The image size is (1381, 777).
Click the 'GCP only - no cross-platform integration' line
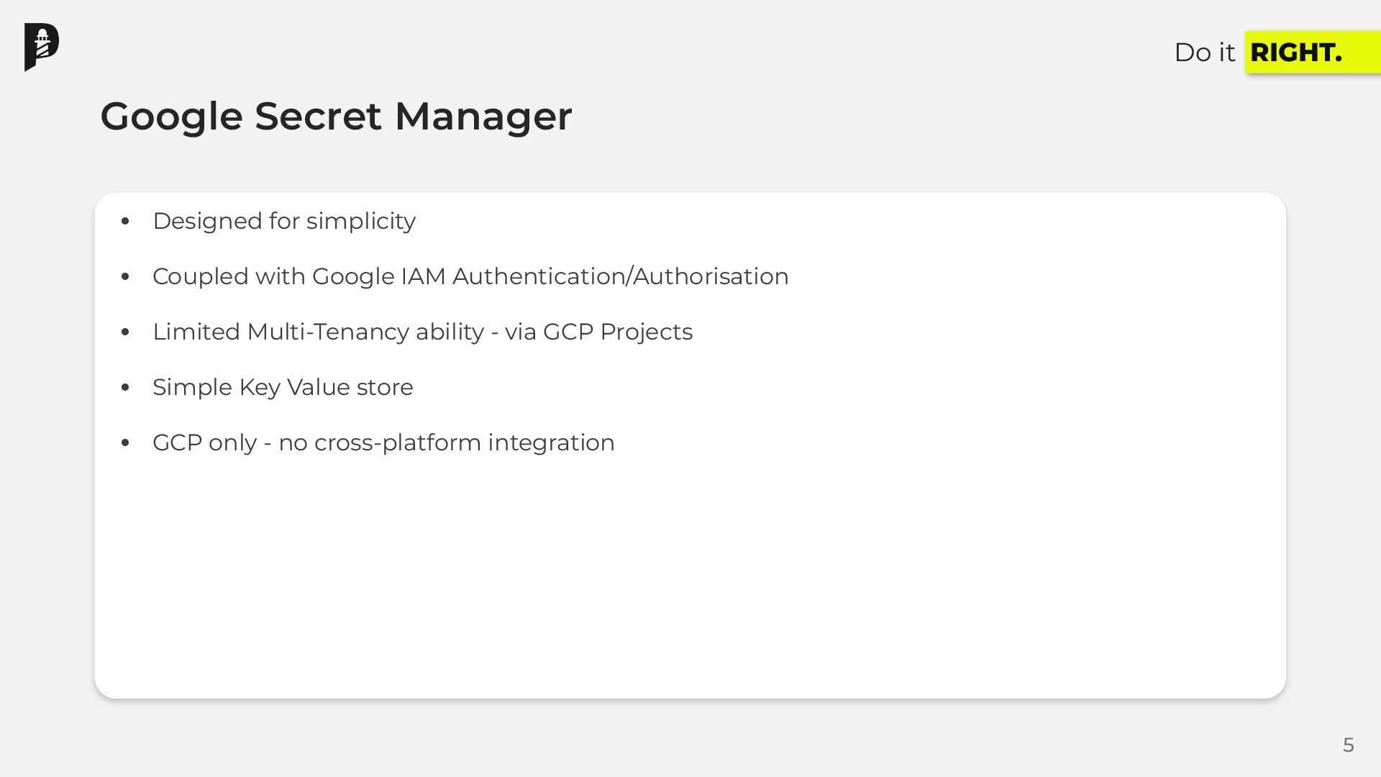click(383, 442)
